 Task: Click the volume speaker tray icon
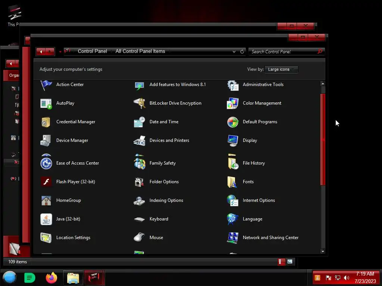click(347, 278)
